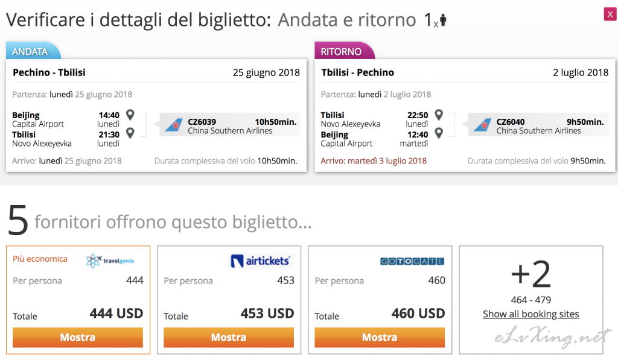Click China Southern logo for CZ6039
The height and width of the screenshot is (357, 618).
[173, 125]
